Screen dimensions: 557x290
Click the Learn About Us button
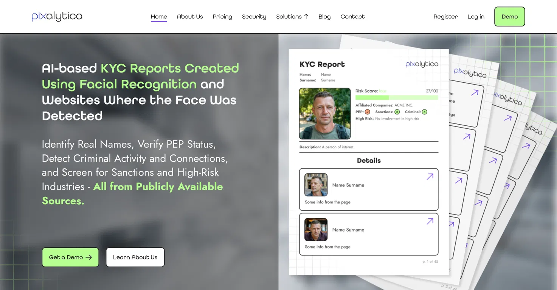pos(135,257)
